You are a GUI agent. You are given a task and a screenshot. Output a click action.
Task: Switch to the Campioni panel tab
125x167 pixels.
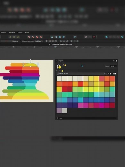(60, 61)
